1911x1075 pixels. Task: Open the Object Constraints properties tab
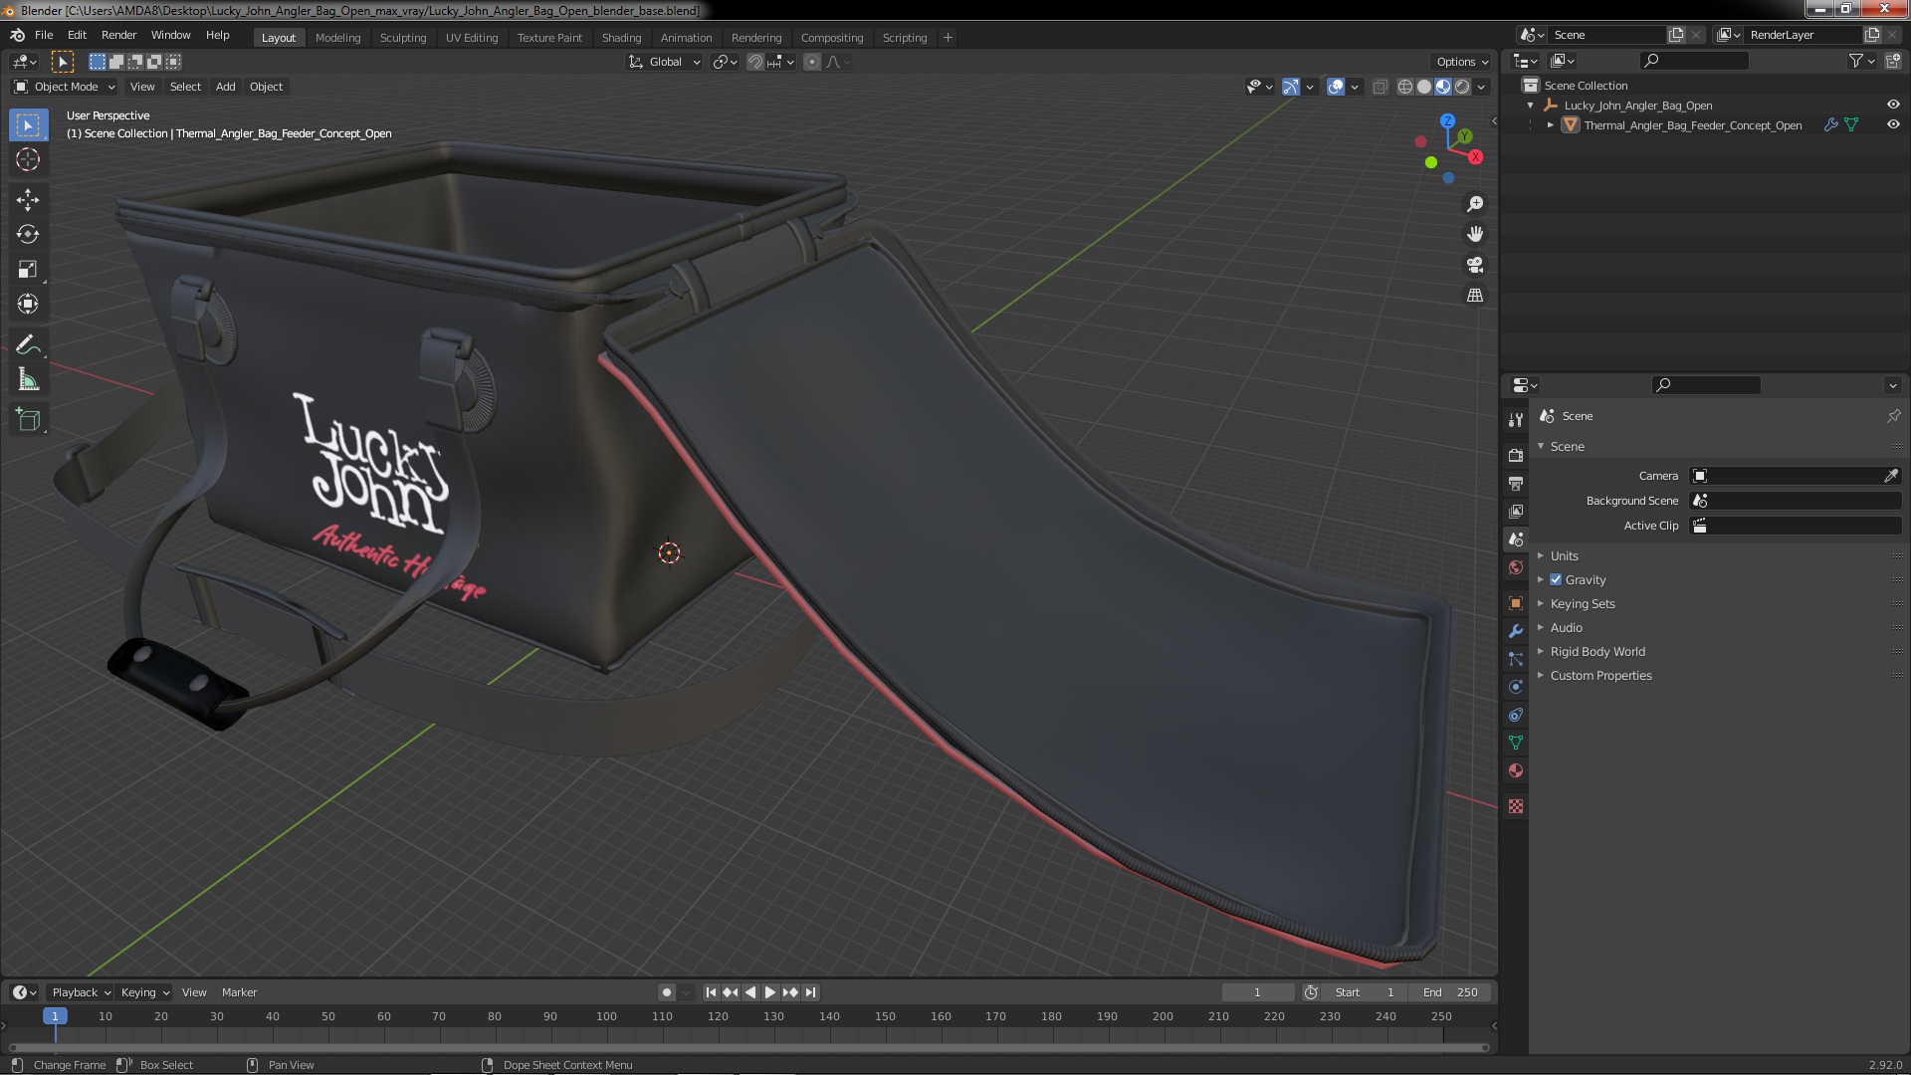point(1515,715)
